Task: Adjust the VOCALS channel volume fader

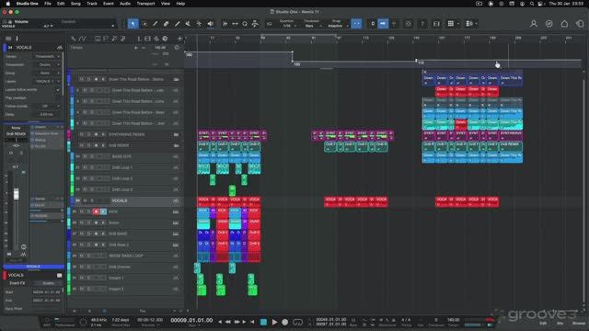Action: pyautogui.click(x=17, y=194)
